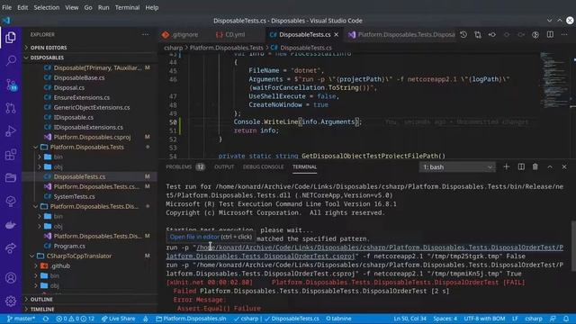The height and width of the screenshot is (324, 576).
Task: Maximize the panel with the up chevron
Action: (x=550, y=166)
